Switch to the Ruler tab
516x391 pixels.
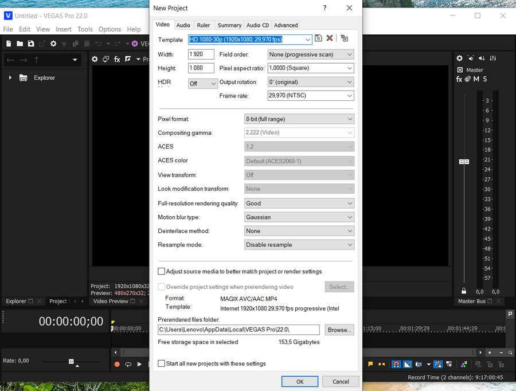(204, 25)
